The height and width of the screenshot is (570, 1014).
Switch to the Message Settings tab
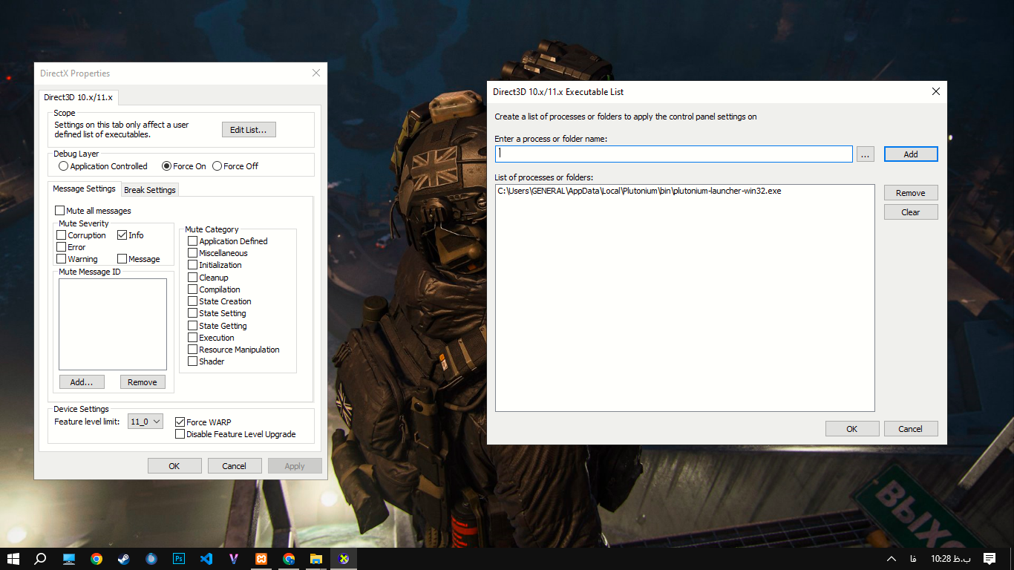(84, 189)
